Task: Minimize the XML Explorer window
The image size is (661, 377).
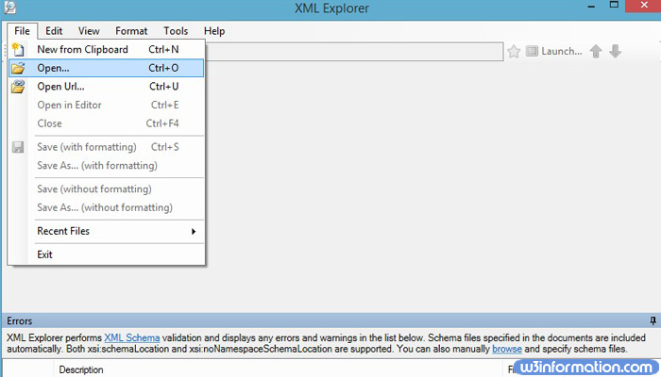Action: (591, 7)
